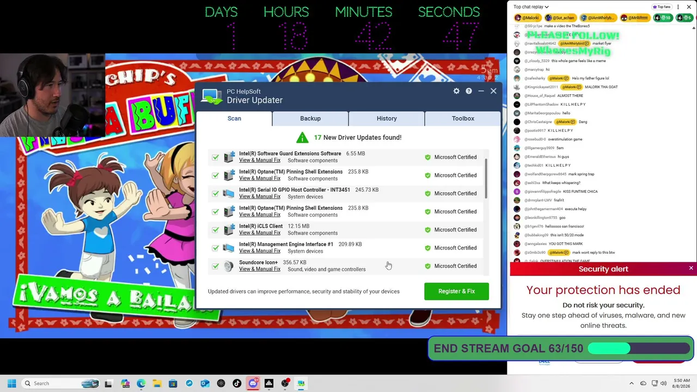
Task: Uncheck Intel iCLS Client driver
Action: pos(216,230)
